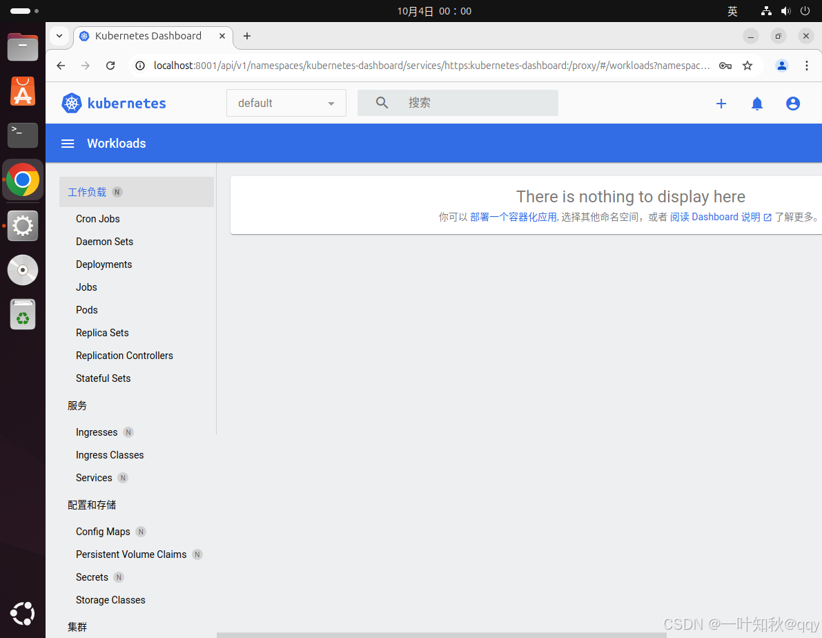Click the Chrome icon in the dock

(23, 180)
